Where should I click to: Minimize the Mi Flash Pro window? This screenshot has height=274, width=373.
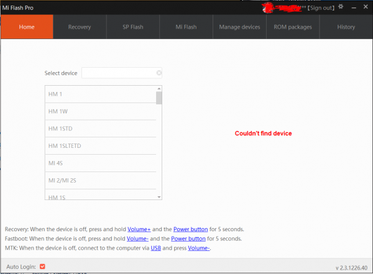pyautogui.click(x=354, y=8)
